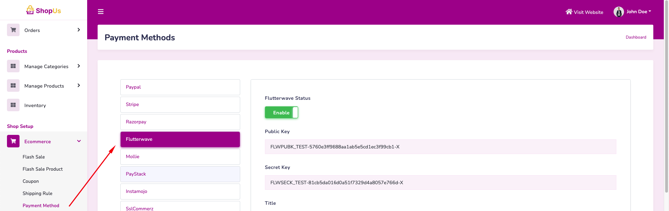Click the Public Key input field
The height and width of the screenshot is (211, 669).
[x=440, y=147]
